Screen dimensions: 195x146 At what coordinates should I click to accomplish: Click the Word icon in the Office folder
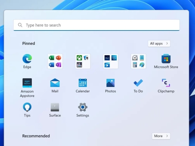(51, 65)
